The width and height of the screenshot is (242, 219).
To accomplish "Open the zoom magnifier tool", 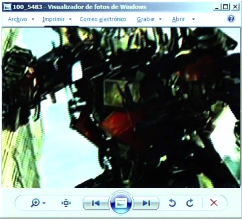I will click(x=35, y=203).
